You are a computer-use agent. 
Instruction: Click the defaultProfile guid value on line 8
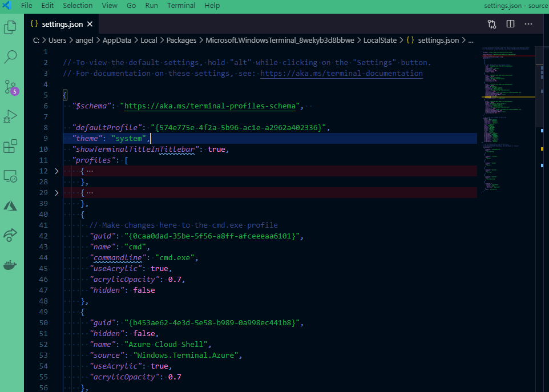tap(239, 127)
